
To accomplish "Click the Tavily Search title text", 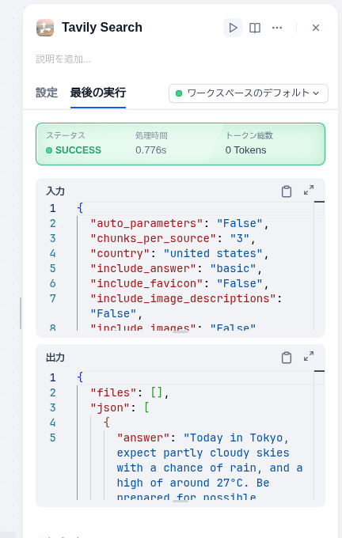I will (x=101, y=28).
